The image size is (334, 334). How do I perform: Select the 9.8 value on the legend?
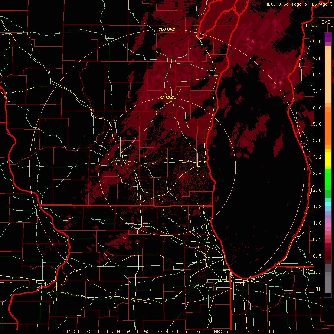pyautogui.click(x=317, y=42)
